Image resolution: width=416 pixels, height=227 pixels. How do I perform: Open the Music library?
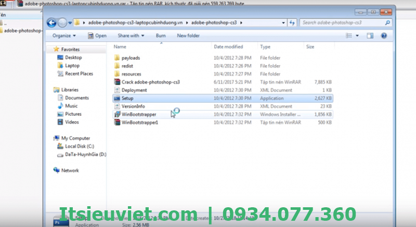(71, 106)
